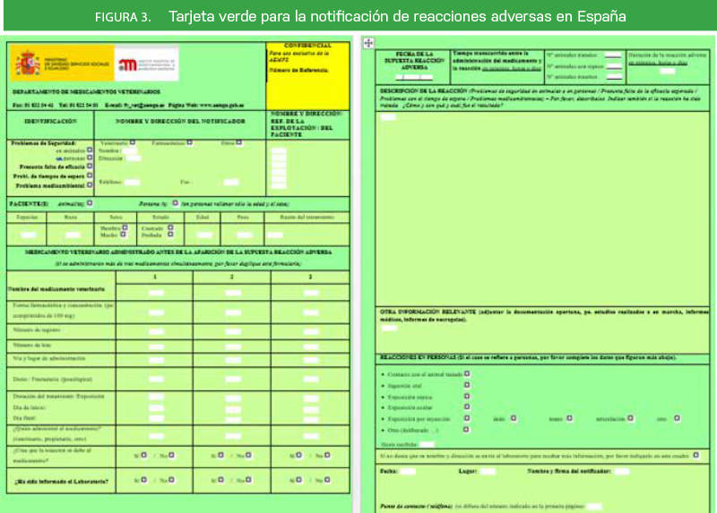The height and width of the screenshot is (513, 717).
Task: Check 'Problemas de Seguridad en personas' box
Action: pos(90,158)
